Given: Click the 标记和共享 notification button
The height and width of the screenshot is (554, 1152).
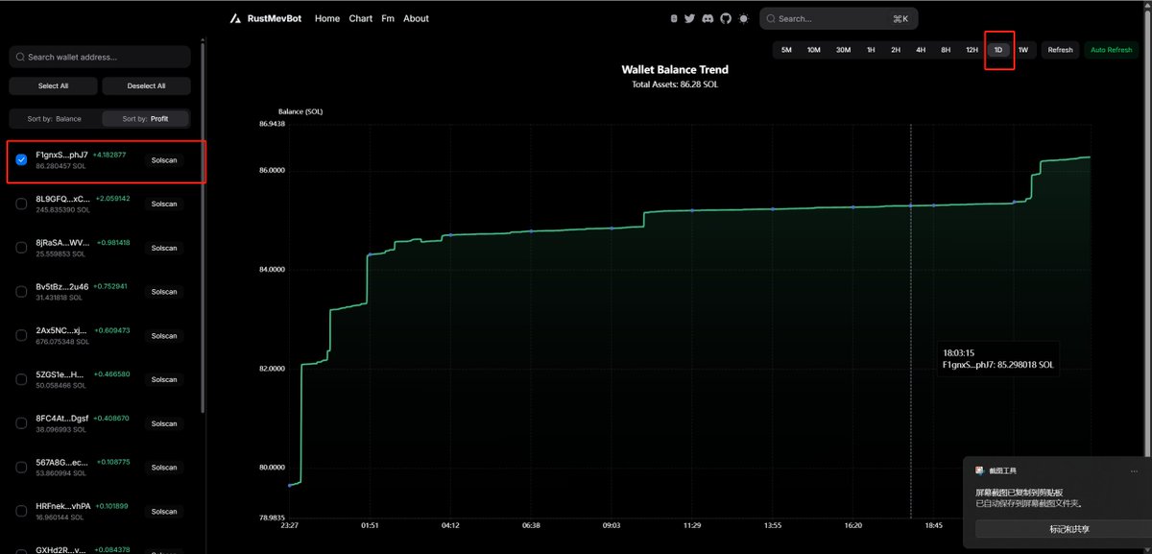Looking at the screenshot, I should click(1062, 529).
